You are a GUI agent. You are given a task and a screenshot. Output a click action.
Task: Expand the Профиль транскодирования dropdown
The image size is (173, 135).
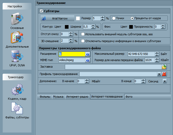(159, 74)
